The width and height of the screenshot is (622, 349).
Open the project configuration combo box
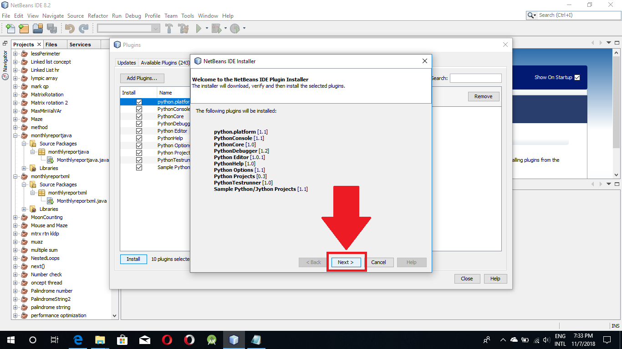(x=128, y=29)
